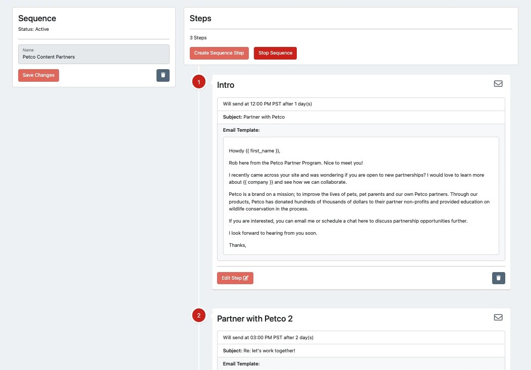Image resolution: width=531 pixels, height=370 pixels.
Task: Click the Stop Sequence button
Action: click(275, 53)
